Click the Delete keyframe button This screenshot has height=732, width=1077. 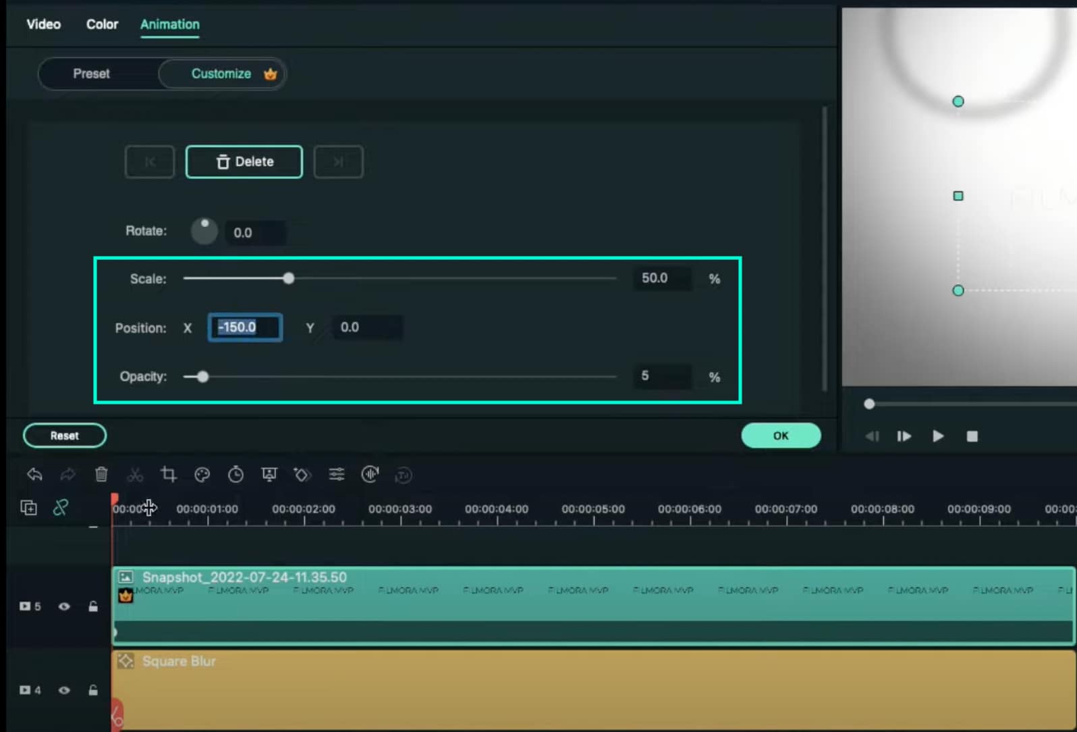[x=244, y=162]
